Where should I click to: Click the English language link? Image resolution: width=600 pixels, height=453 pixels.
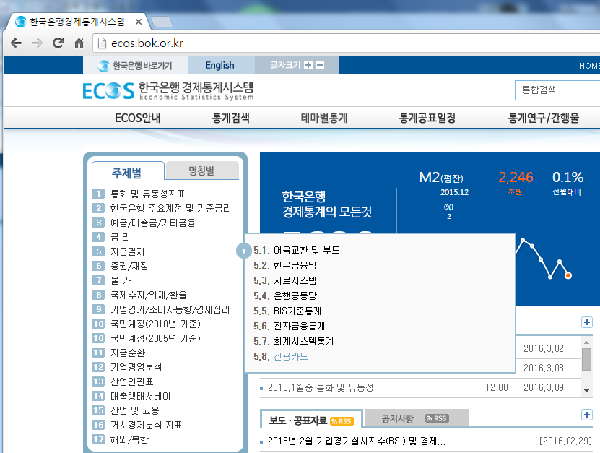tap(219, 66)
